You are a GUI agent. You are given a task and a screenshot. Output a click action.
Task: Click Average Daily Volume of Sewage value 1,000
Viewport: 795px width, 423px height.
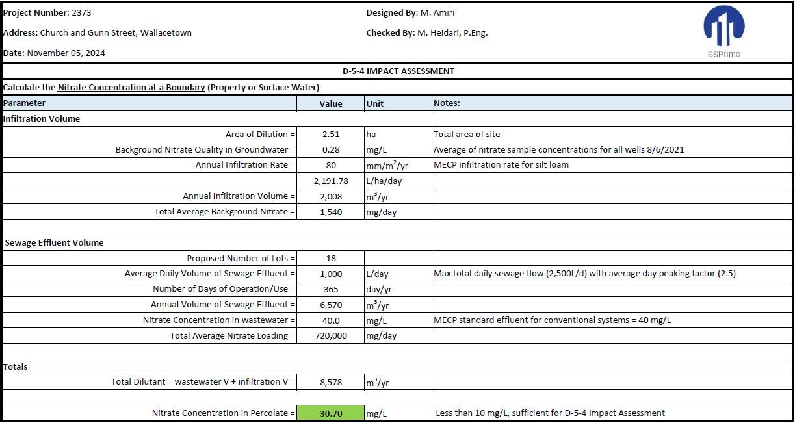pos(330,274)
